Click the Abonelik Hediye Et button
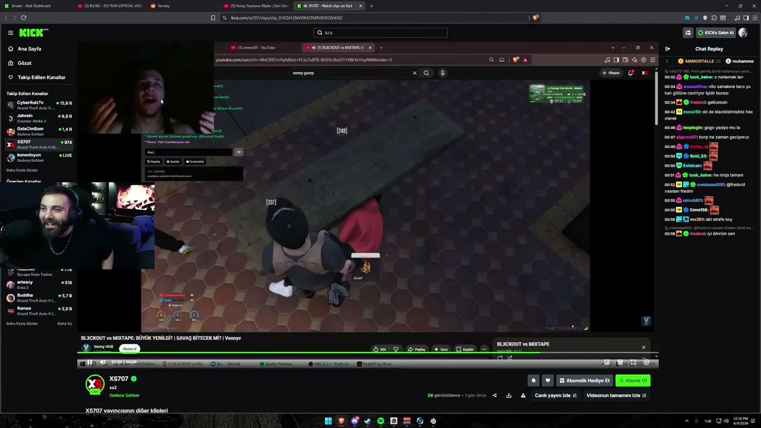Viewport: 761px width, 428px height. [x=584, y=380]
